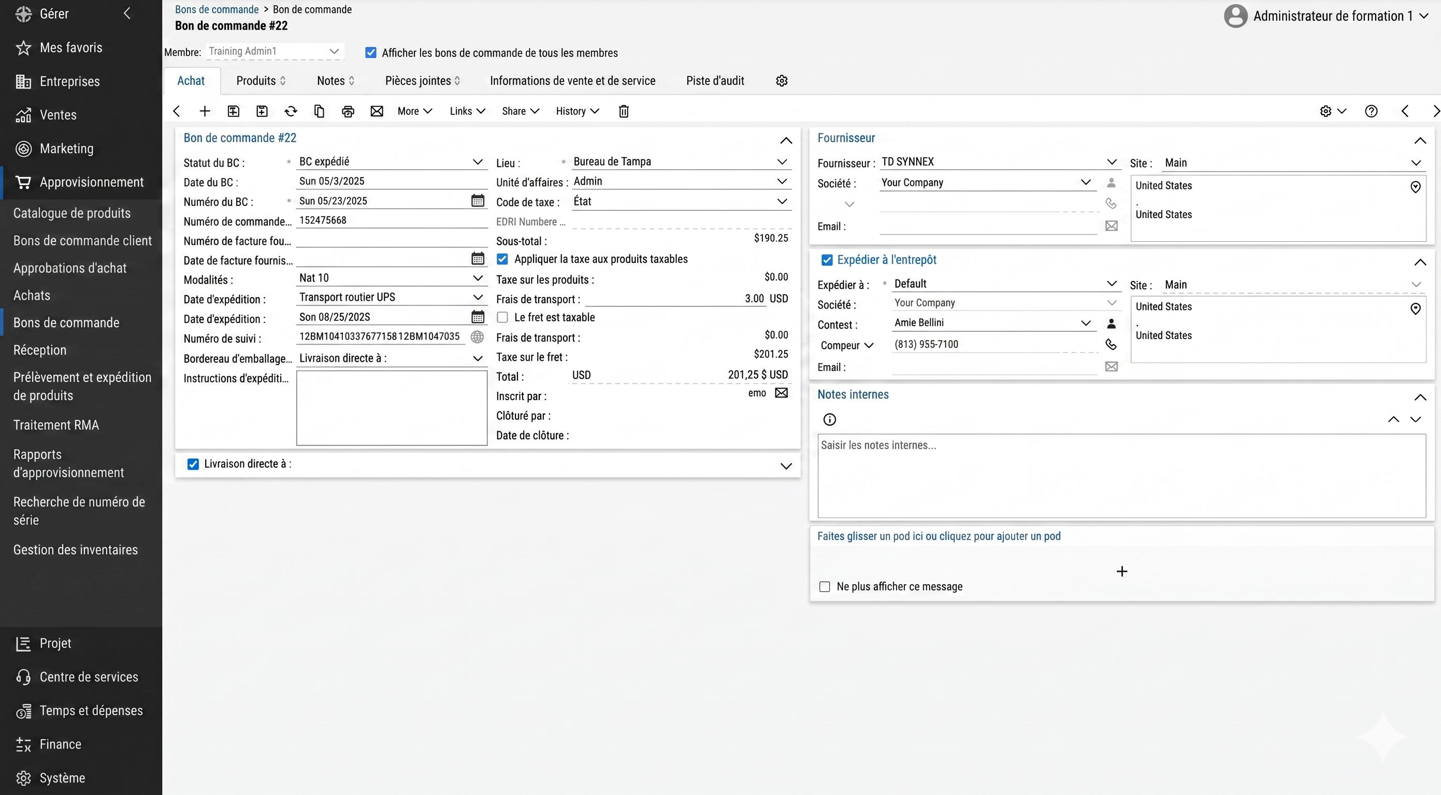Click the plus icon to add a pod
The width and height of the screenshot is (1441, 795).
1121,571
